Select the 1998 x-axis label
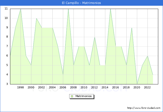The height and width of the screenshot is (112, 163). (21, 87)
